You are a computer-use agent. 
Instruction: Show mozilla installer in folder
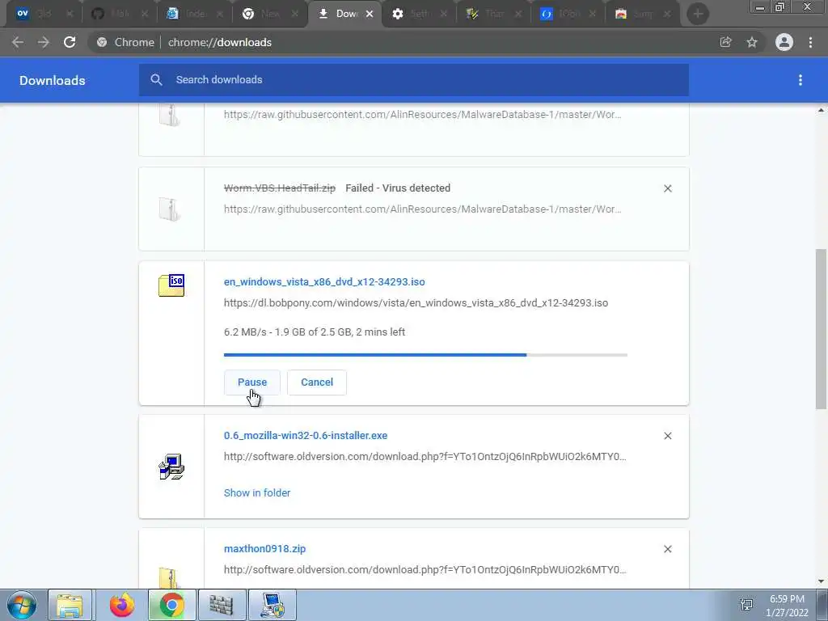[x=257, y=492]
